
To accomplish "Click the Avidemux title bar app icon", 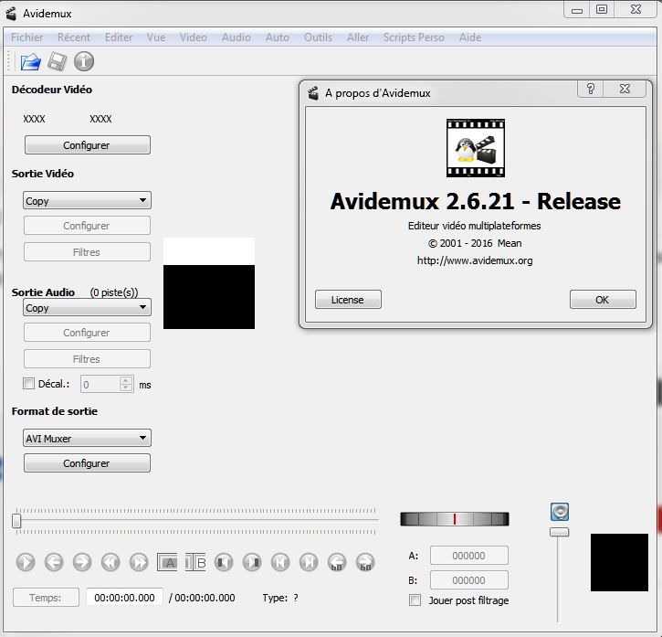I will [11, 14].
